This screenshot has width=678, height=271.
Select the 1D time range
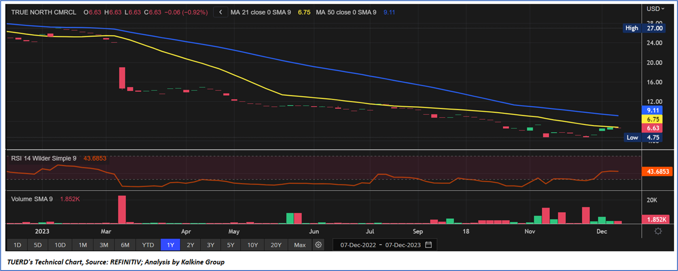[17, 245]
